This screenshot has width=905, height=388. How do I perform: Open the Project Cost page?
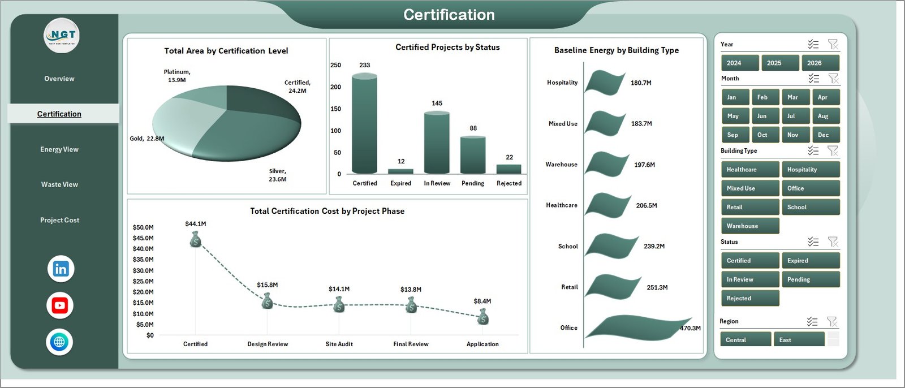point(59,220)
